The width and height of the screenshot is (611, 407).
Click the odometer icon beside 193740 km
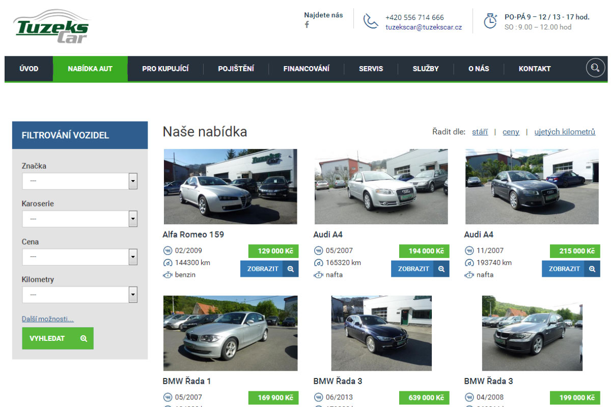click(469, 263)
